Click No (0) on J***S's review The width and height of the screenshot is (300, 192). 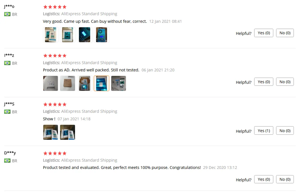click(285, 130)
